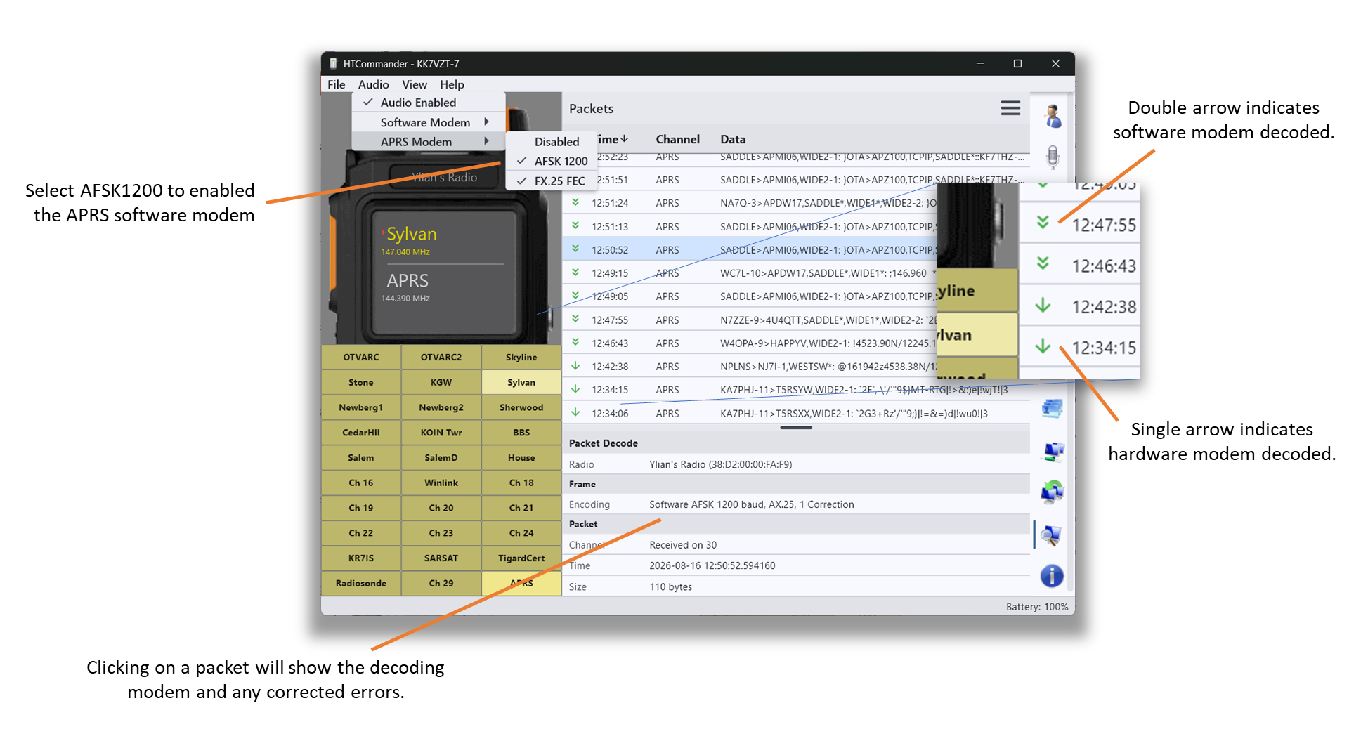Viewport: 1368px width, 734px height.
Task: Select W4OPA-9>HAPPYV packet data row
Action: pyautogui.click(x=796, y=343)
